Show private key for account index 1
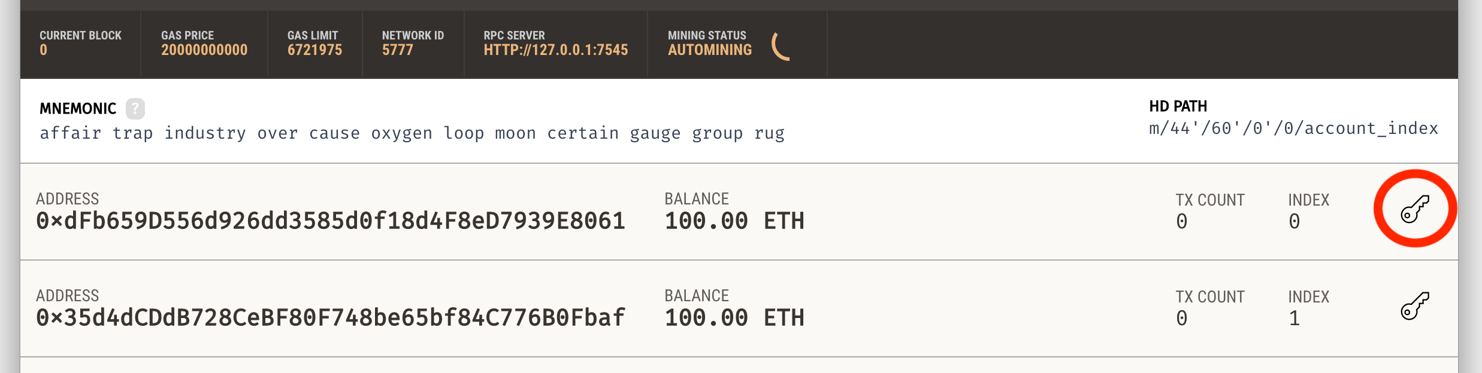1482x373 pixels. coord(1415,306)
